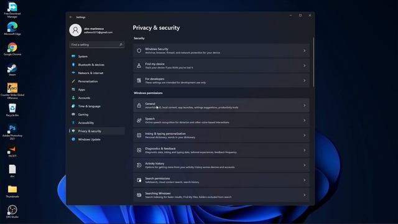The image size is (398, 224).
Task: Click the user profile avatar picture
Action: click(x=75, y=30)
